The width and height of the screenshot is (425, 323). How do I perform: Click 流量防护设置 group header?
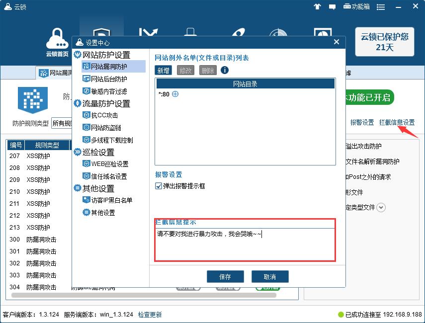[102, 103]
